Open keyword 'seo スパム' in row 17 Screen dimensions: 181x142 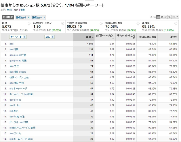[15, 133]
